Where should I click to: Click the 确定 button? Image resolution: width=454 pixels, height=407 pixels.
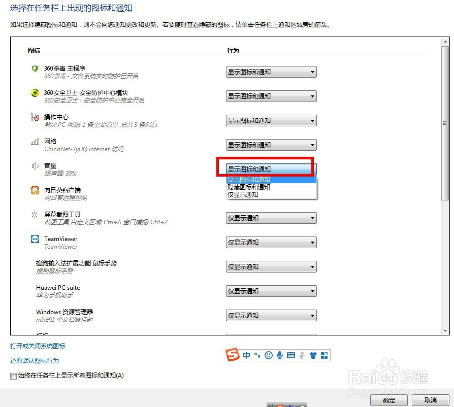click(389, 400)
